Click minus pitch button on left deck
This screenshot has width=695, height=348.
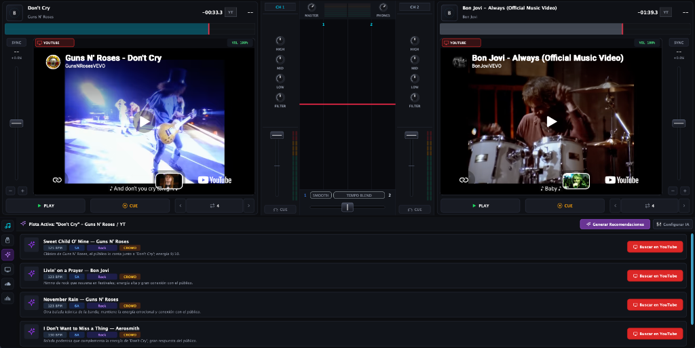11,191
